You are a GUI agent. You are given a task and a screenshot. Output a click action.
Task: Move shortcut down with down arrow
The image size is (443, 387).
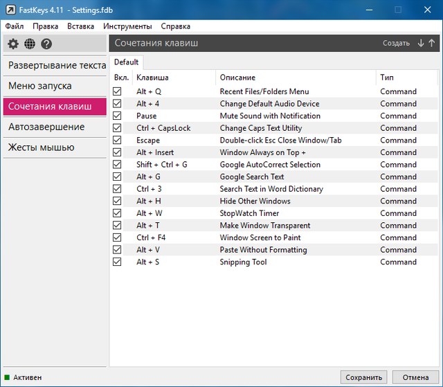(x=421, y=43)
